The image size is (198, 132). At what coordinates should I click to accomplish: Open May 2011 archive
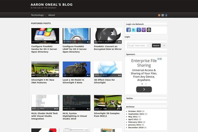[133, 117]
